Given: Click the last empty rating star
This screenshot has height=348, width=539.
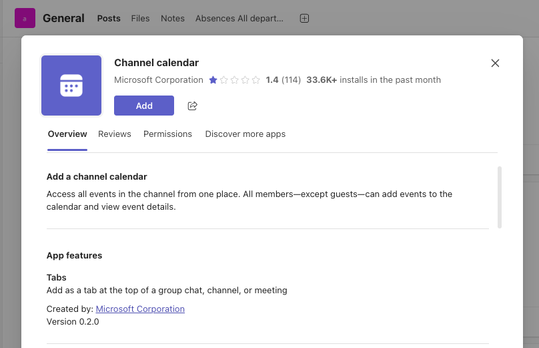Looking at the screenshot, I should click(255, 80).
